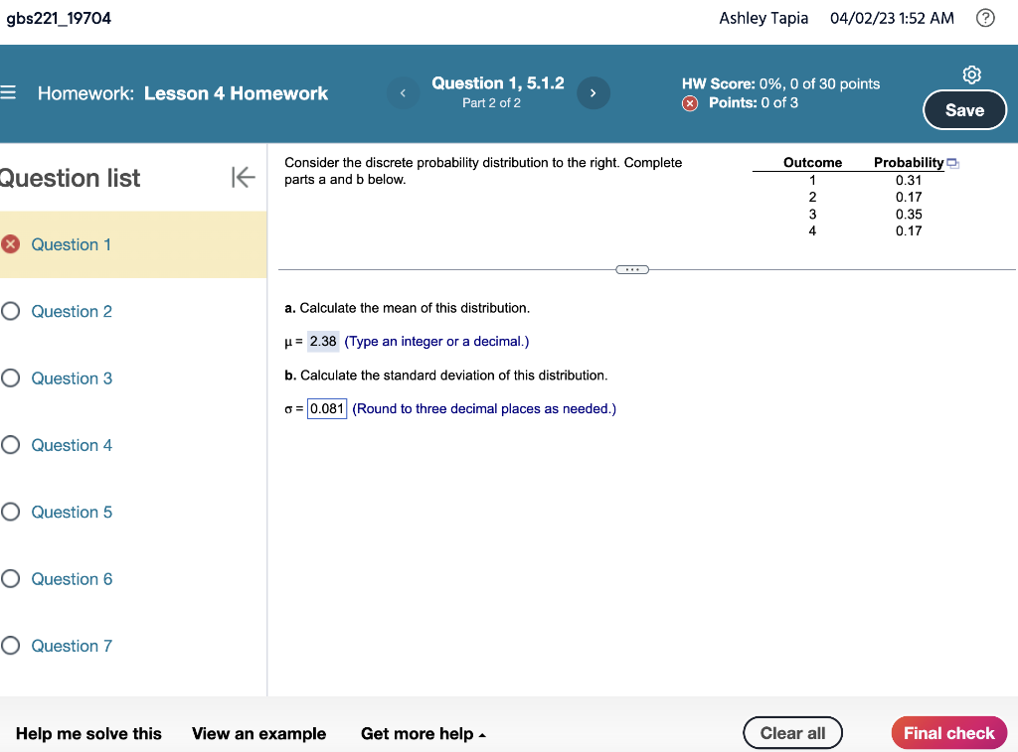Viewport: 1018px width, 752px height.
Task: Select the Question 5 radio circle
Action: (9, 512)
